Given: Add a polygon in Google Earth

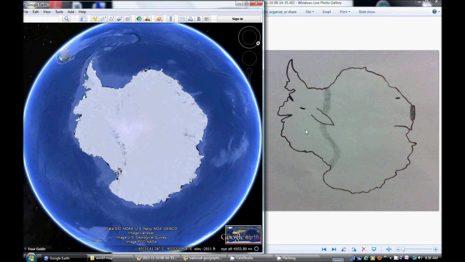Looking at the screenshot, I should point(103,19).
